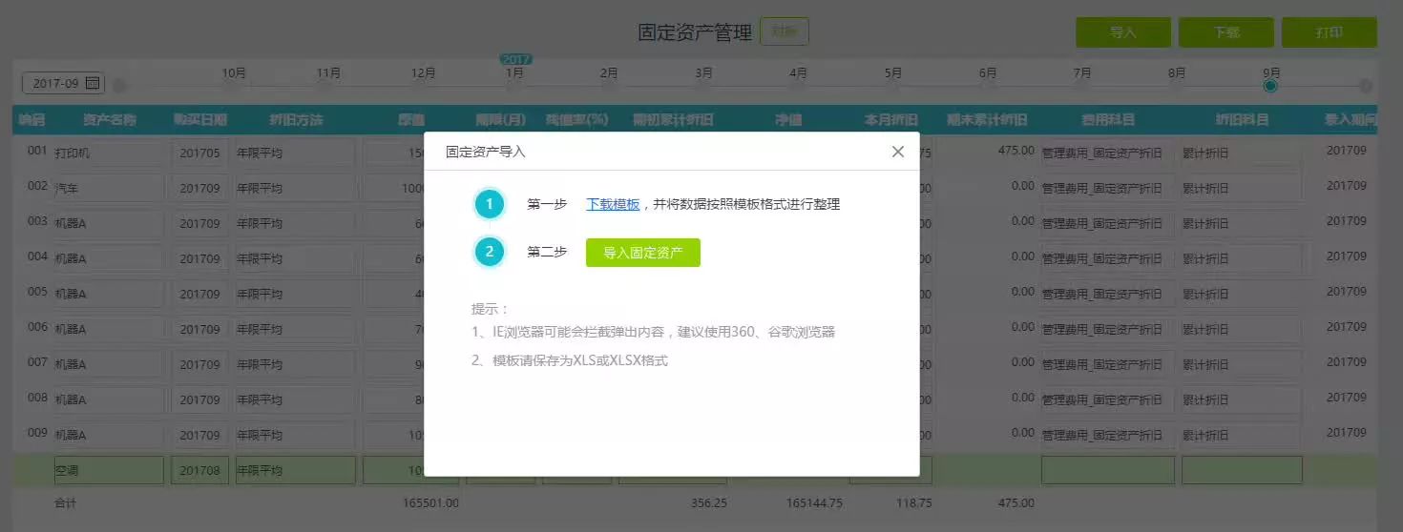This screenshot has width=1403, height=532.
Task: Click the 下载模板 link
Action: point(613,204)
